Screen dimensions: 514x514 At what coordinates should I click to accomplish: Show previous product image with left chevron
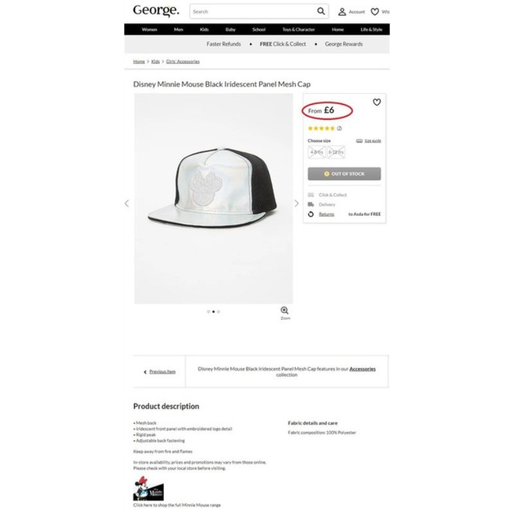pyautogui.click(x=127, y=204)
